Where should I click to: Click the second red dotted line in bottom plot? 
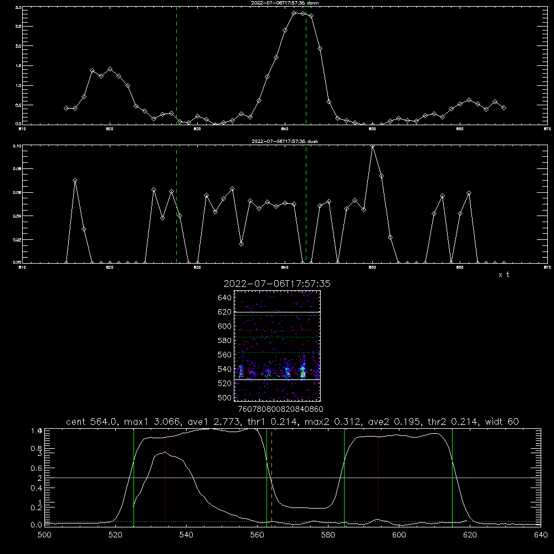[378, 477]
